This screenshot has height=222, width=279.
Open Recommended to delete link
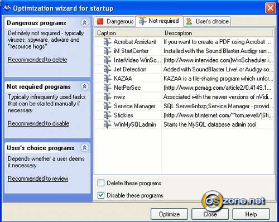click(37, 60)
